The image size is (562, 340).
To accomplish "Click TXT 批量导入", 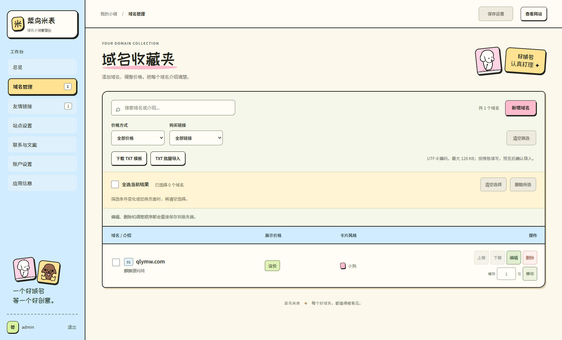I will click(x=168, y=158).
